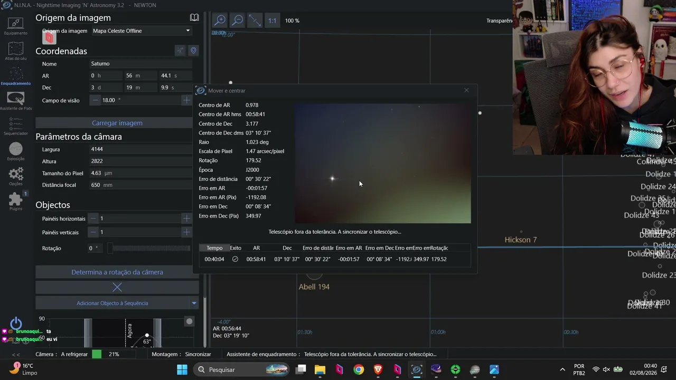
Task: Click the Exito column header
Action: tap(236, 248)
